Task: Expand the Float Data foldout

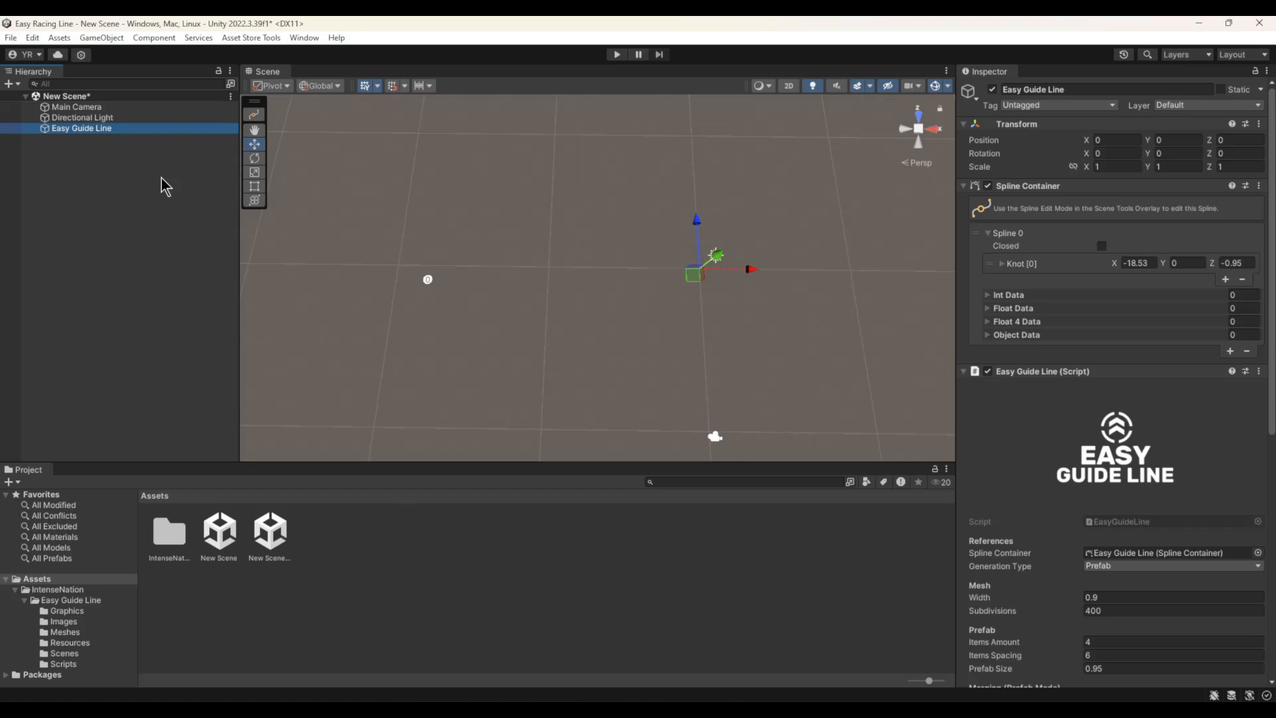Action: click(x=988, y=308)
